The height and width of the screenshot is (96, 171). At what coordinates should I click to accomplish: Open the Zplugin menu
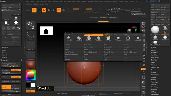pos(36,4)
